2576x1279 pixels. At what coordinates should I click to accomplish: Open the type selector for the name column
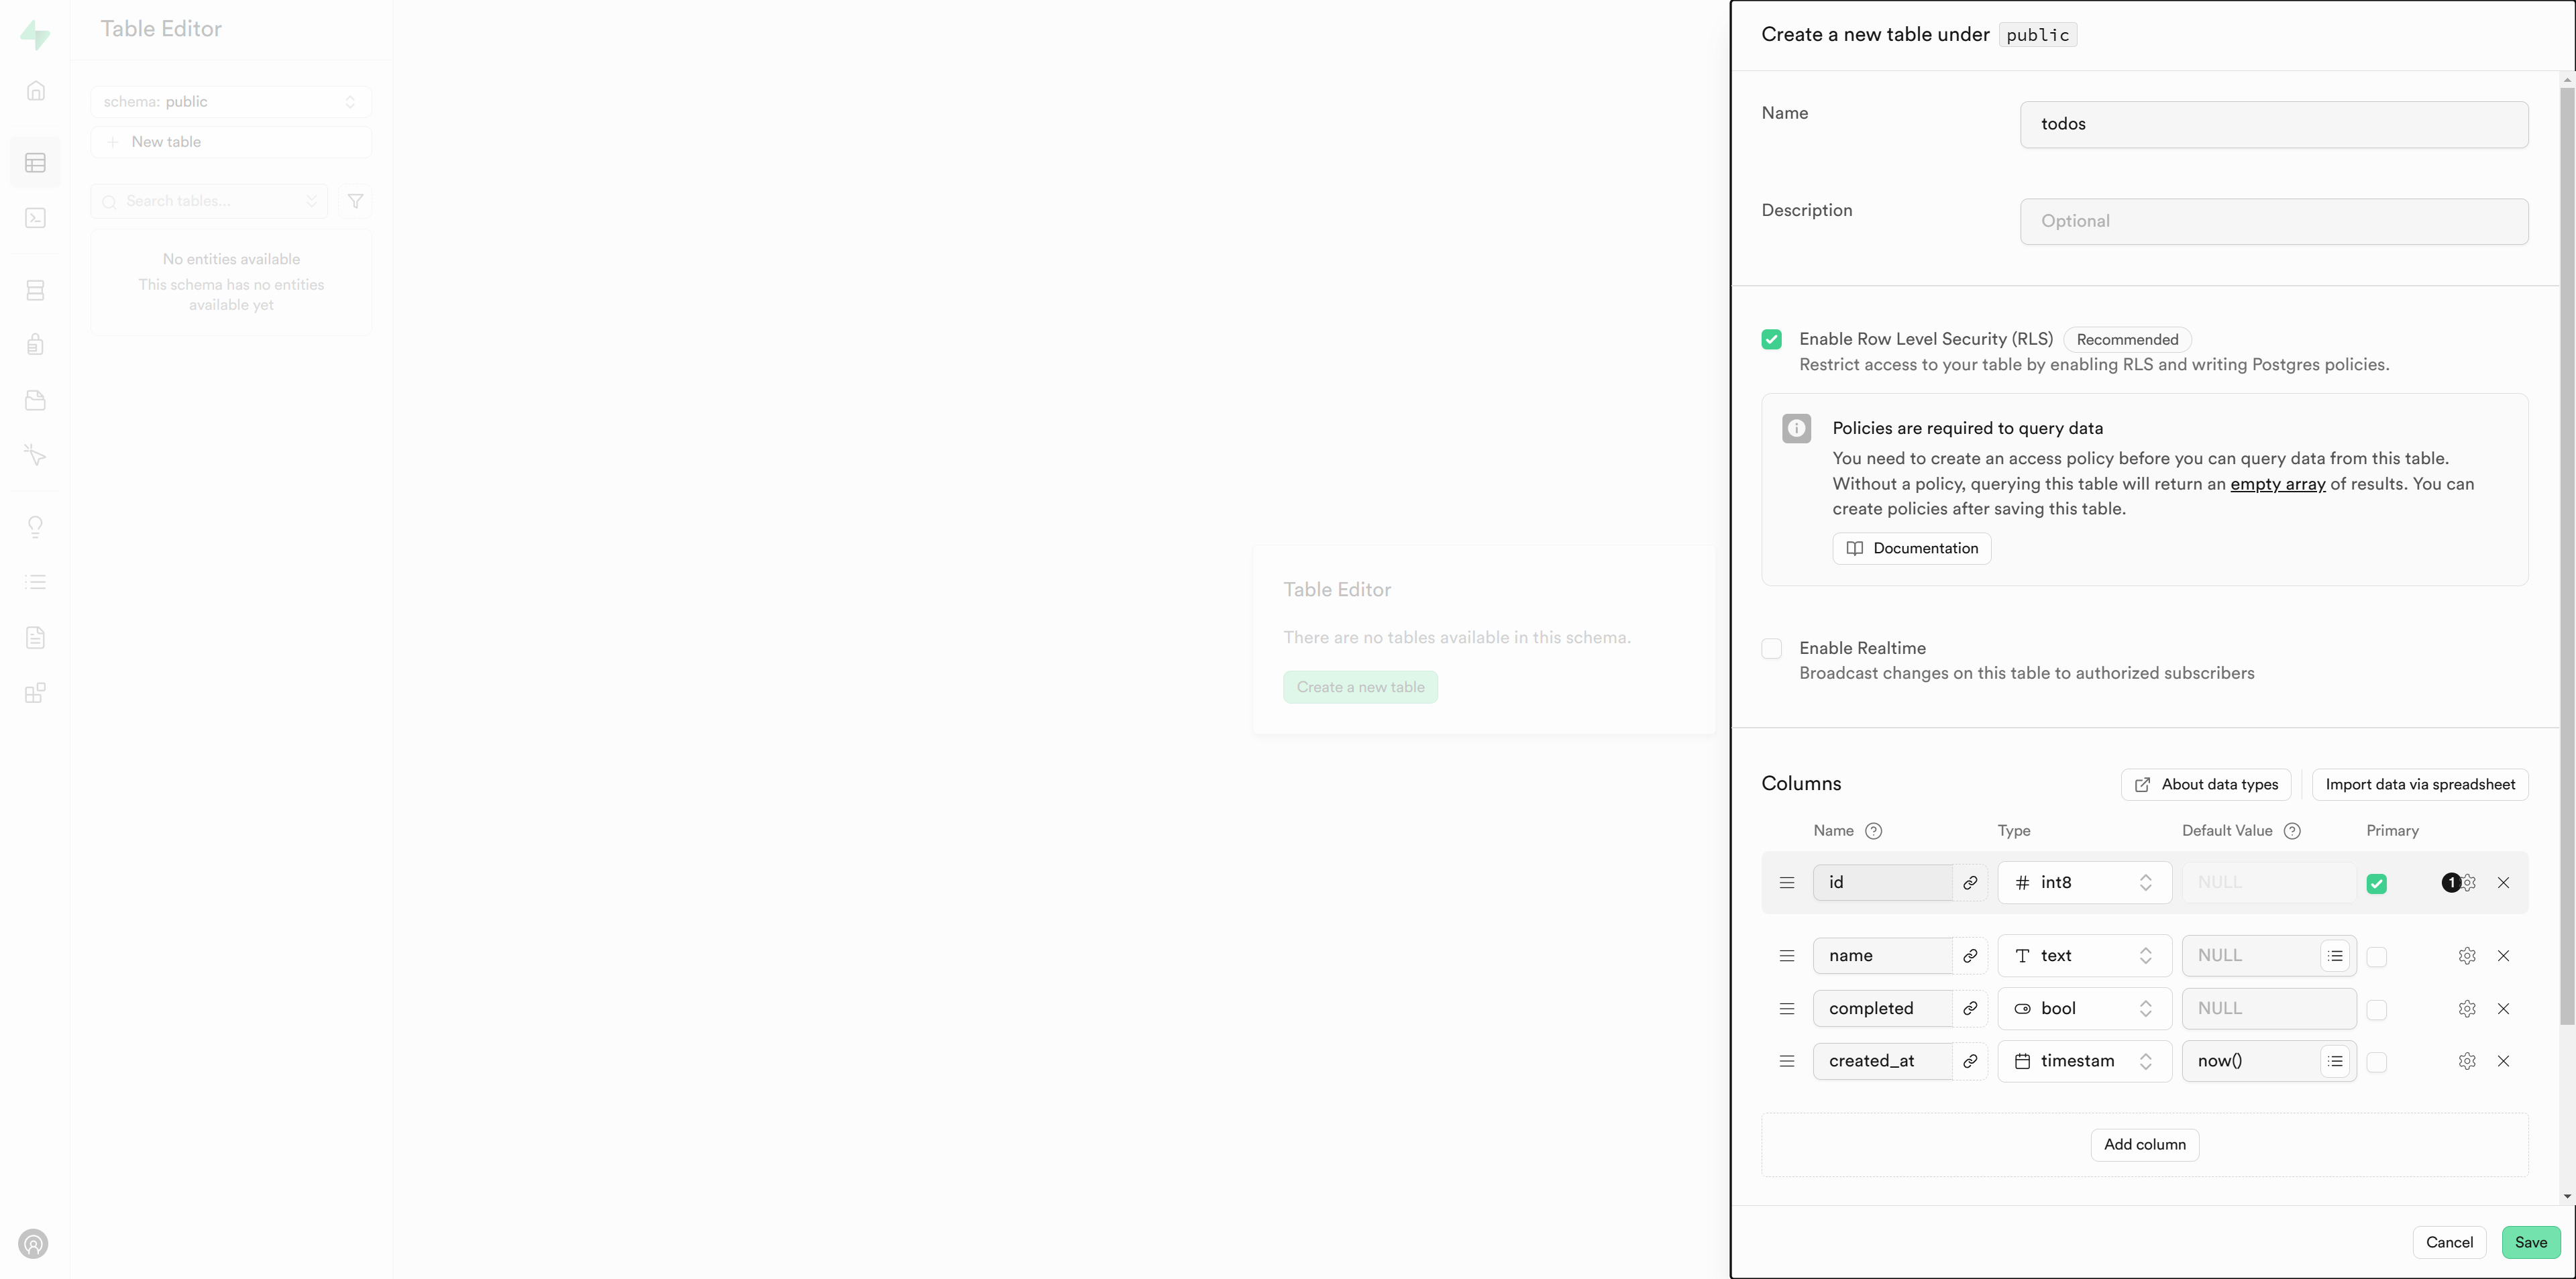click(x=2084, y=955)
